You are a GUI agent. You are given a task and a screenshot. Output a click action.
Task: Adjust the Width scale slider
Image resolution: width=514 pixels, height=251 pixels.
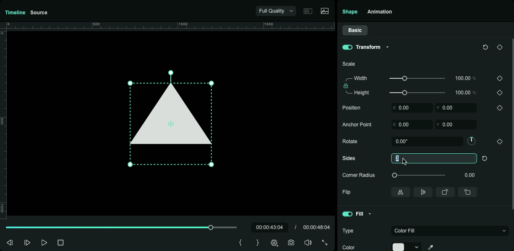405,78
